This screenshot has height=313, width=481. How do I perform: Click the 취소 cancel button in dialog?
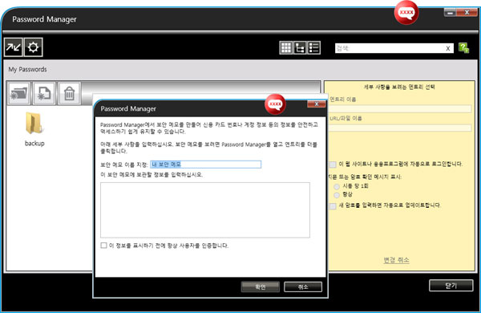click(303, 287)
